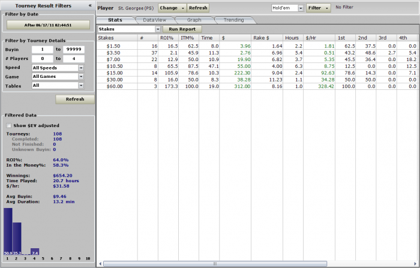
Task: Select the $30.00 stakes row
Action: coord(257,80)
